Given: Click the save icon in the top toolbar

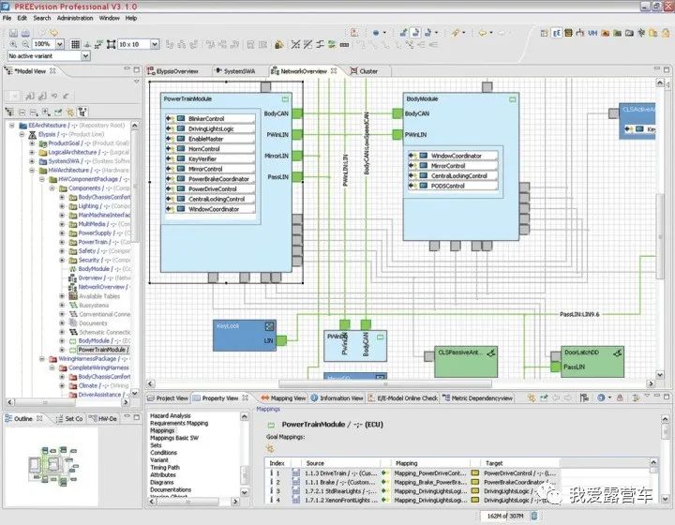Looking at the screenshot, I should click(13, 33).
